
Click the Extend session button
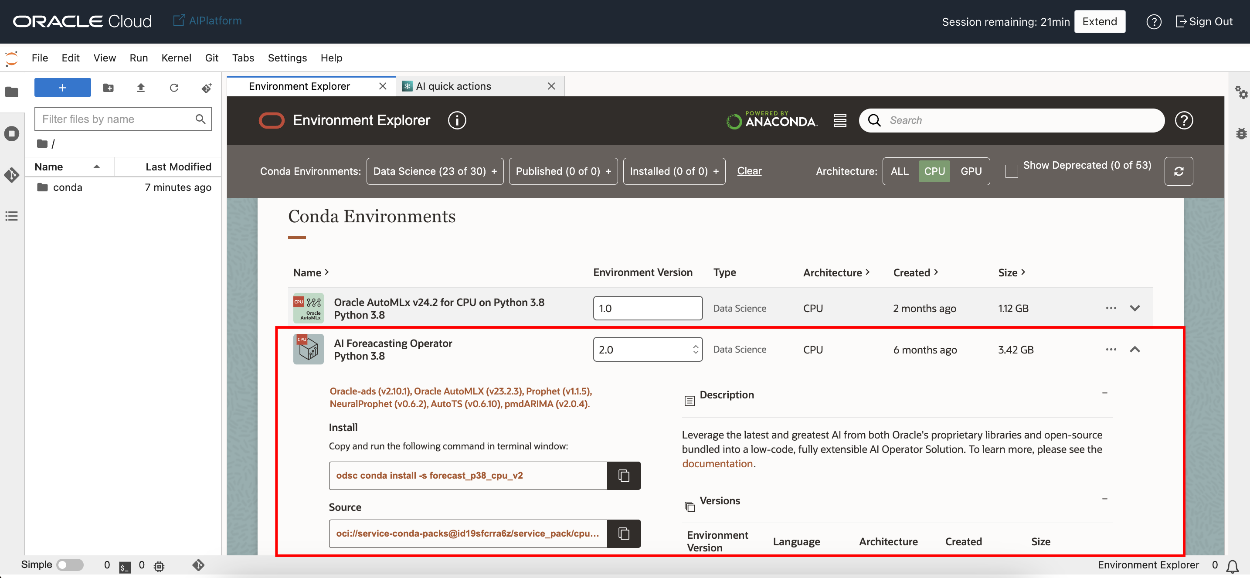1099,22
